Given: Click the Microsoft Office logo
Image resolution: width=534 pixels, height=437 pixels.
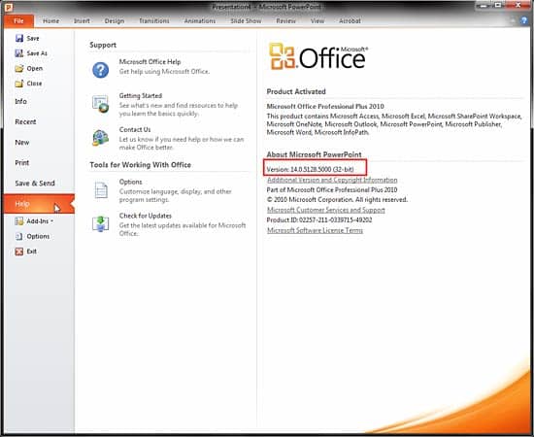Looking at the screenshot, I should tap(318, 56).
